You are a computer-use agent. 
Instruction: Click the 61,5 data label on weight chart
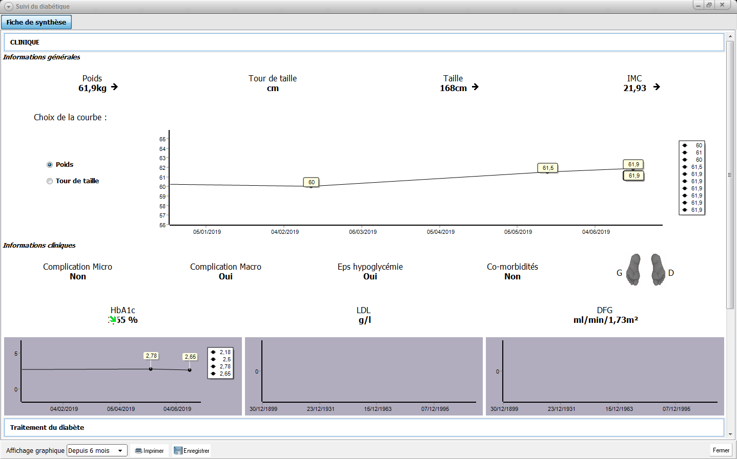548,168
